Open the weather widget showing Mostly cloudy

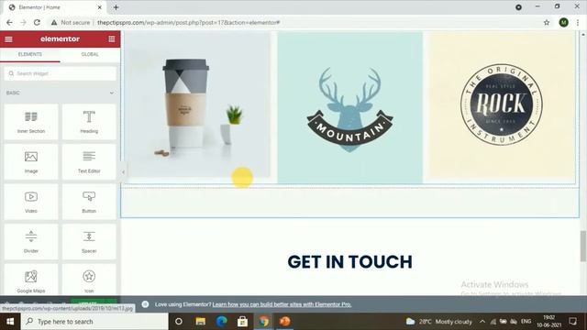tap(438, 322)
